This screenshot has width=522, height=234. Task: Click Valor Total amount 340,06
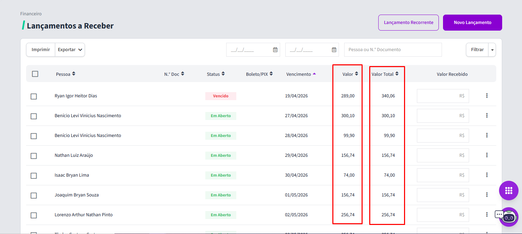tap(388, 96)
